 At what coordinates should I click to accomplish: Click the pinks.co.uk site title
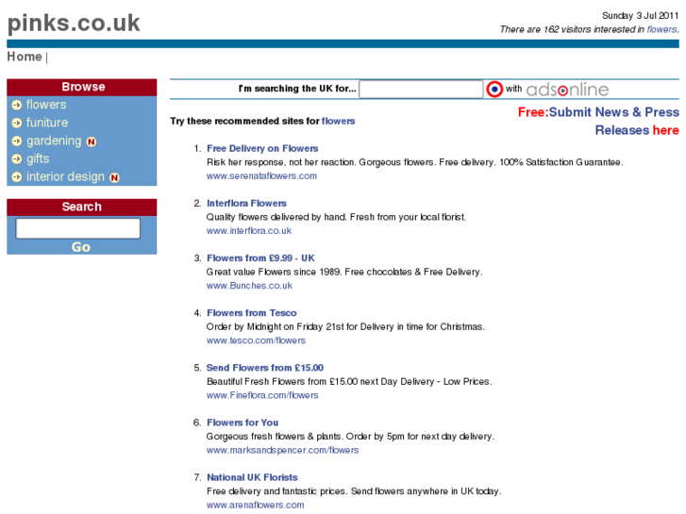click(74, 23)
